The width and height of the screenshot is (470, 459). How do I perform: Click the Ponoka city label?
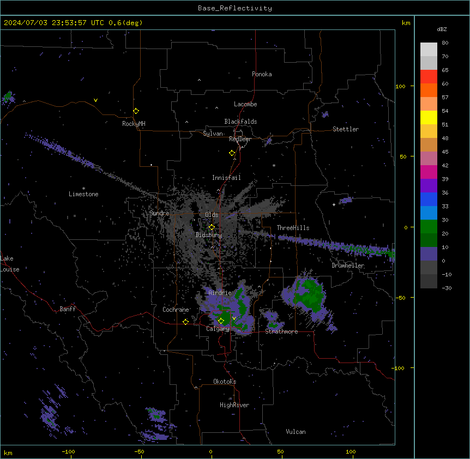click(262, 74)
